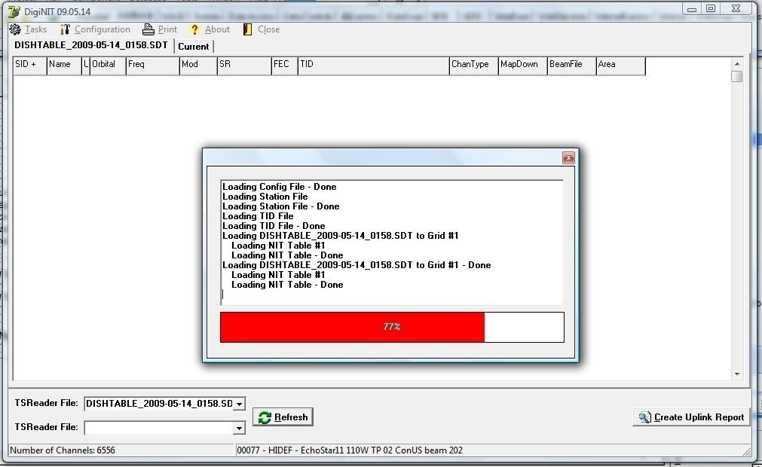Sort by the ChanType column header
The image size is (762, 467).
[x=473, y=66]
